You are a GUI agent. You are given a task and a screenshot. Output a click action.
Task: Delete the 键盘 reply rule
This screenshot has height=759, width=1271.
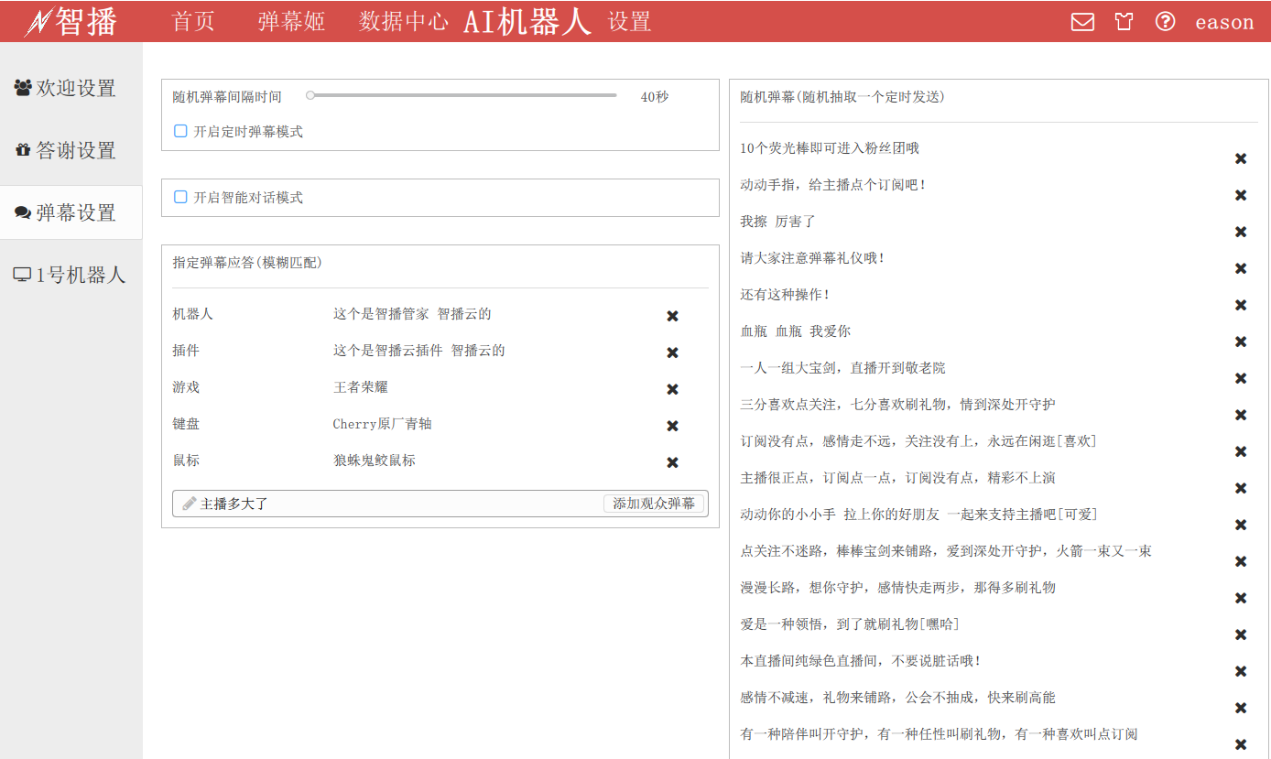(x=672, y=426)
